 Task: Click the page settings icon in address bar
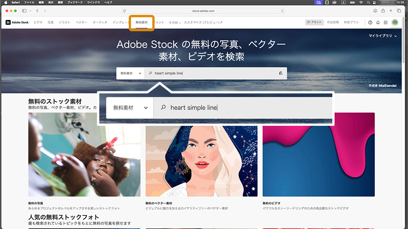(125, 11)
